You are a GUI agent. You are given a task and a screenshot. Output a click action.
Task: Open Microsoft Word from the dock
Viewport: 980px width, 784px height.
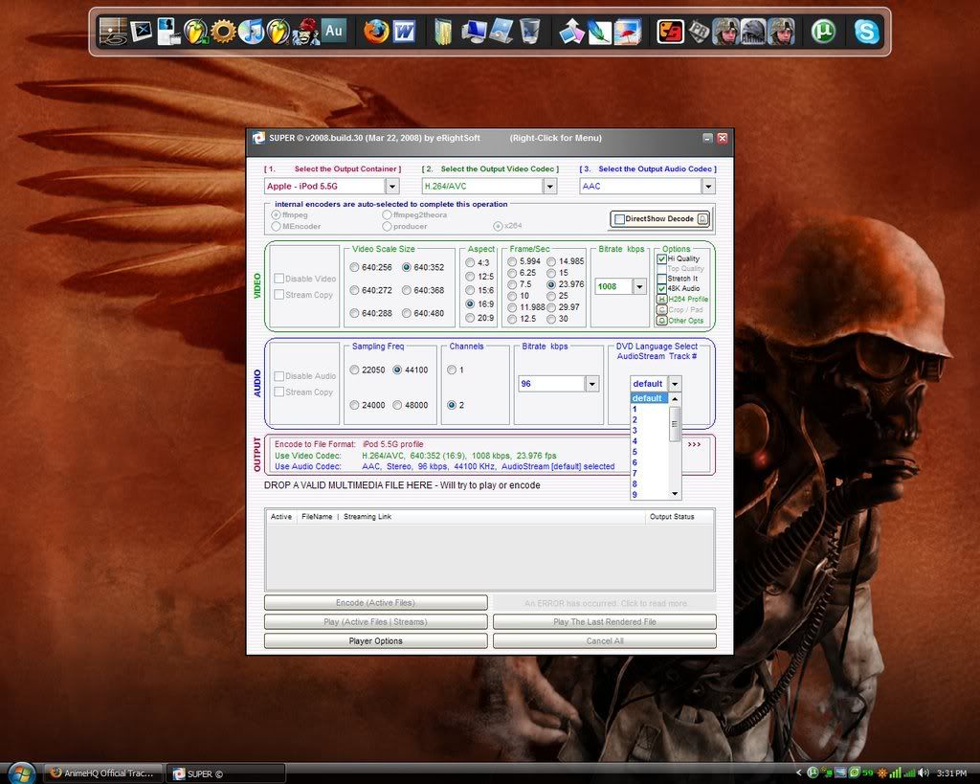coord(404,31)
